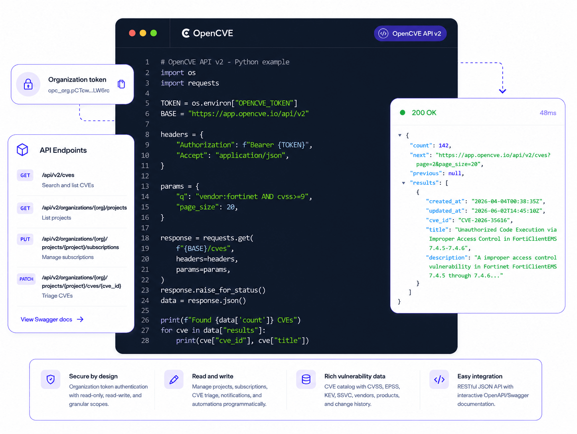Screen dimensions: 577x434
Task: Select the PATCH cves/{cve_id} endpoint path
Action: point(82,282)
